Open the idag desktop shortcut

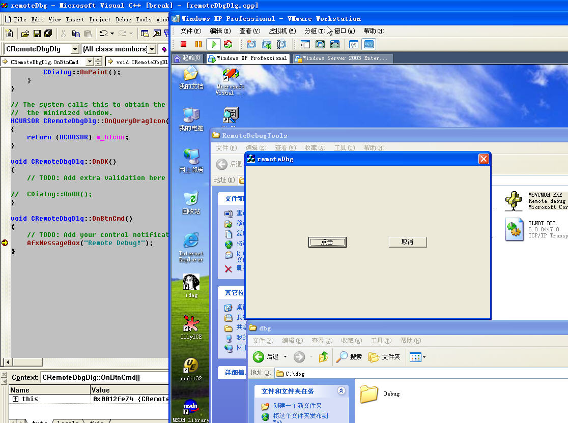pyautogui.click(x=191, y=285)
